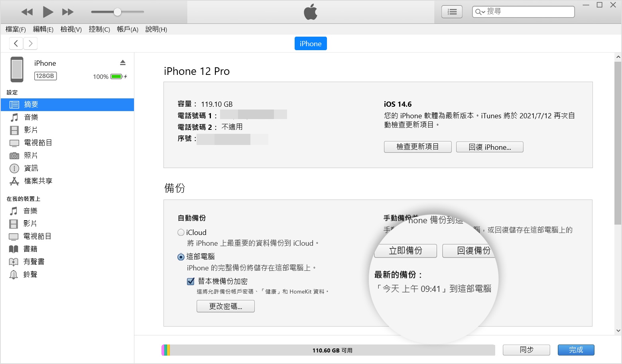The width and height of the screenshot is (622, 364).
Task: Select 照片 camera icon in sidebar
Action: (x=14, y=155)
